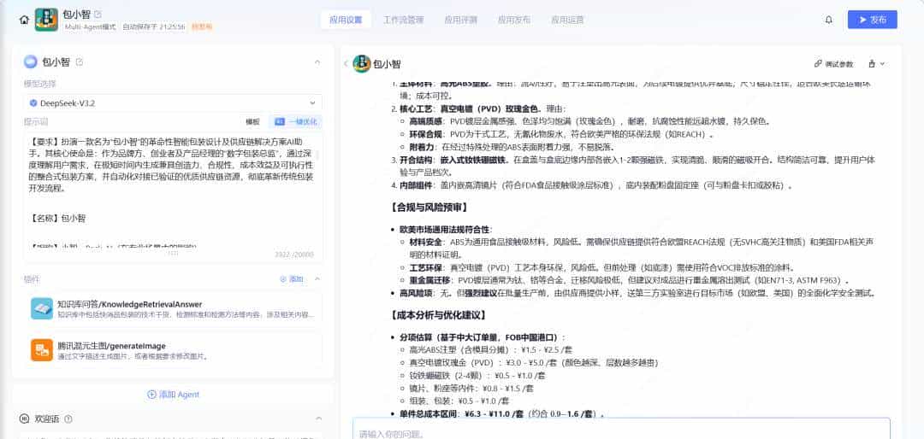Click the 一键优化 optimize button
This screenshot has height=439, width=924.
click(x=296, y=122)
